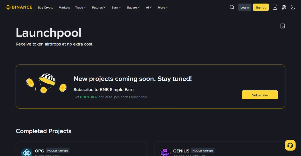This screenshot has width=301, height=156.
Task: Click the yellow Subscribe button
Action: click(260, 95)
